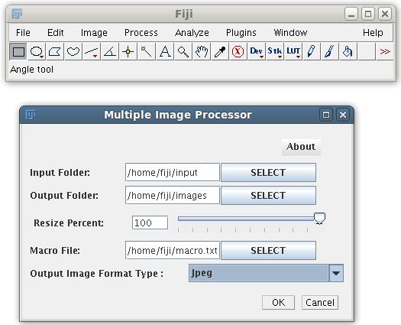Image resolution: width=401 pixels, height=325 pixels.
Task: Close the Multiple Image Processor dialog
Action: (x=343, y=115)
